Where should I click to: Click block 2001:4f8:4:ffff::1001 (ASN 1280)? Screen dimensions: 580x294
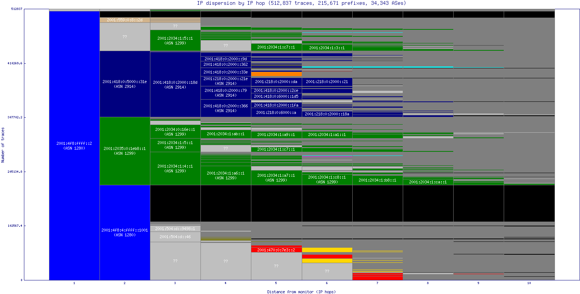tap(125, 232)
